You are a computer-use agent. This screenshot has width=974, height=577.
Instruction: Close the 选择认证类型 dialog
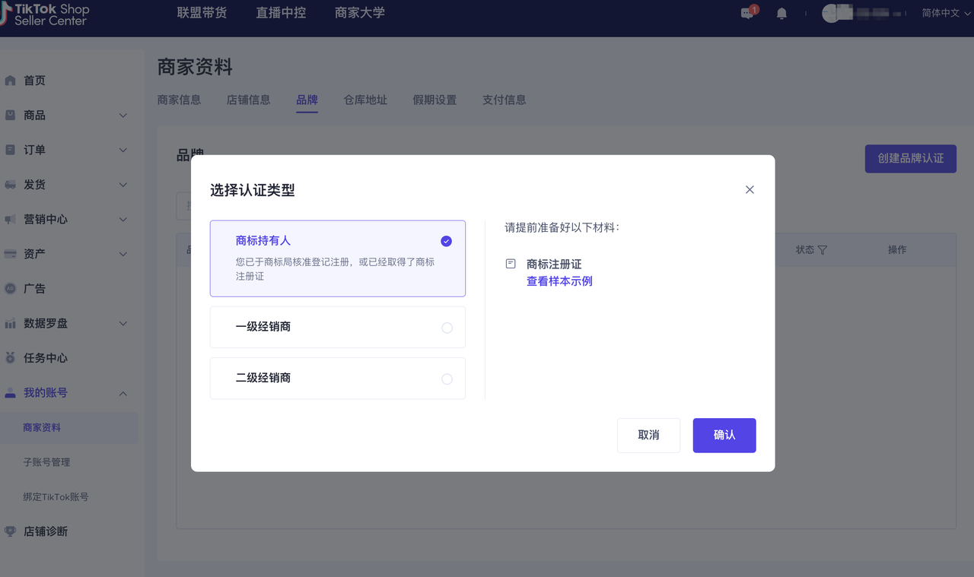(x=750, y=189)
